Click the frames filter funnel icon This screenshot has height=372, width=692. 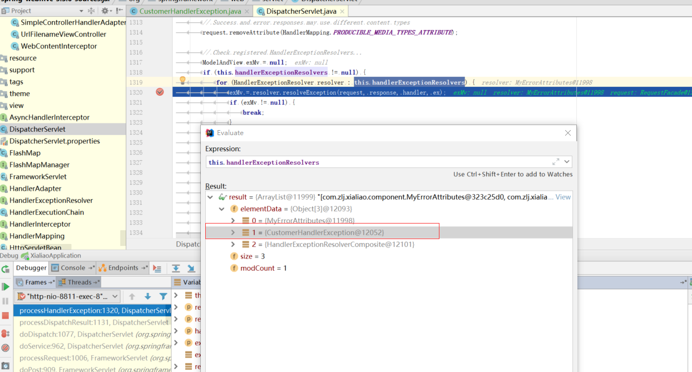coord(163,296)
